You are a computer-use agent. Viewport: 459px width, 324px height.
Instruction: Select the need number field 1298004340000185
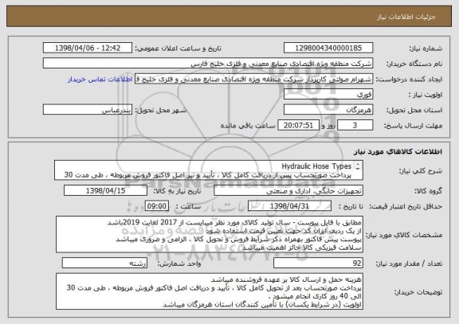point(328,48)
